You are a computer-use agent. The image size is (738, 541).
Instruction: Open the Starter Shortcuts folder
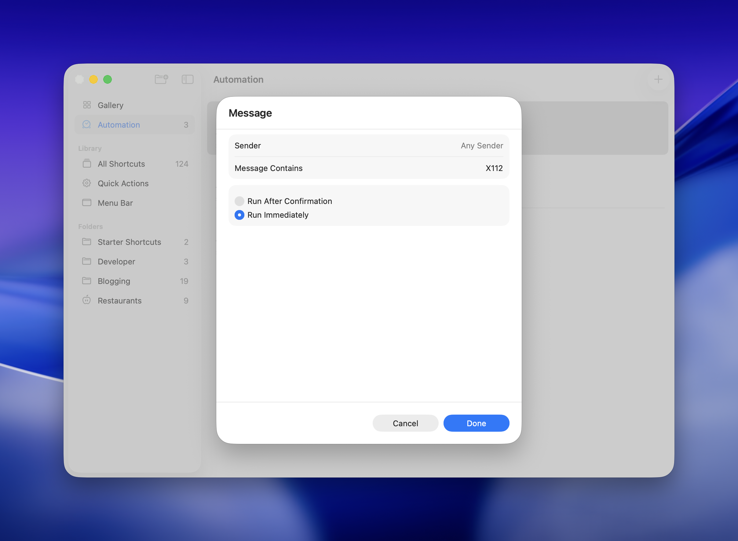129,242
